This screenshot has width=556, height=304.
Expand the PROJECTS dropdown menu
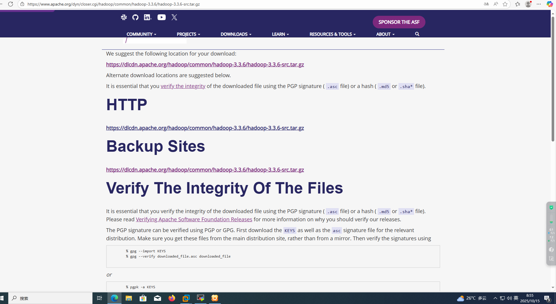(189, 34)
